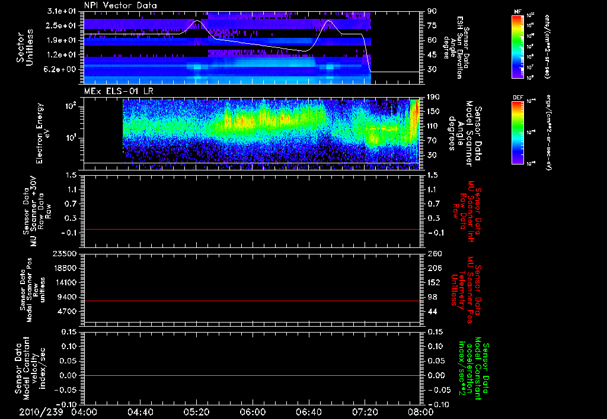Click the DEF energy flux color bar
Screen dimensions: 607x419
(517, 133)
